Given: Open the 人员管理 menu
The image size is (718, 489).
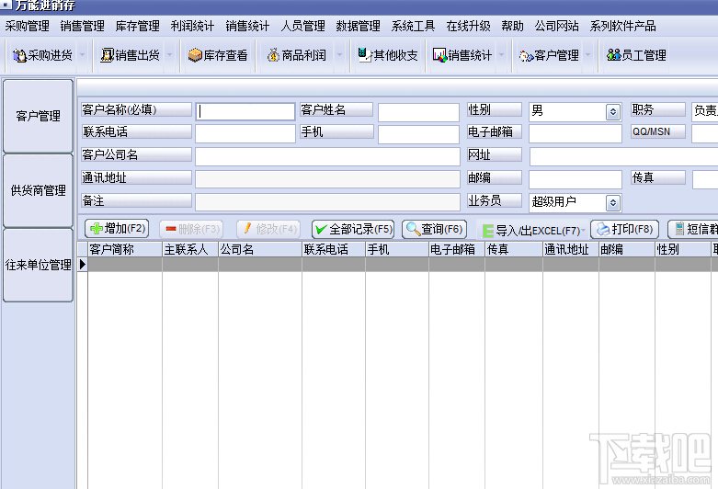Looking at the screenshot, I should (302, 26).
